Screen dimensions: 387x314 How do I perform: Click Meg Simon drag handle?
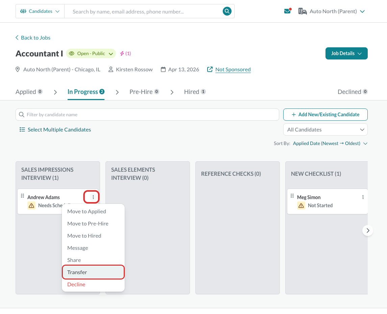click(x=292, y=196)
